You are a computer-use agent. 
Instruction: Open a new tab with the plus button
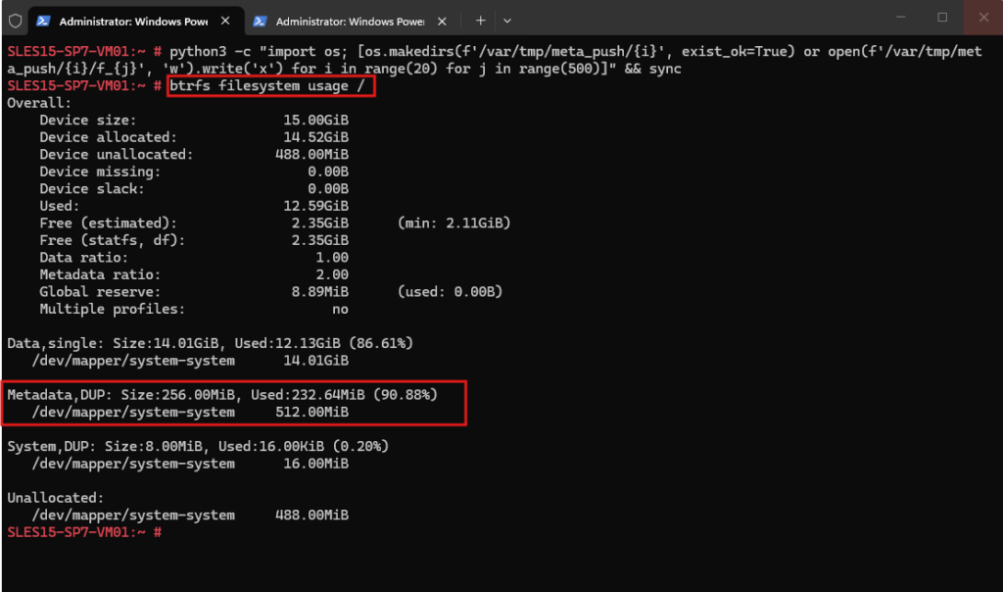tap(480, 21)
